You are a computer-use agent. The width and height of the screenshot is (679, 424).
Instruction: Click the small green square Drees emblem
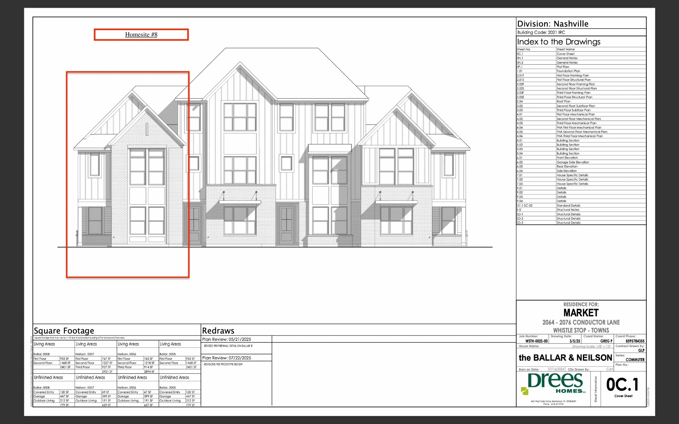[525, 391]
